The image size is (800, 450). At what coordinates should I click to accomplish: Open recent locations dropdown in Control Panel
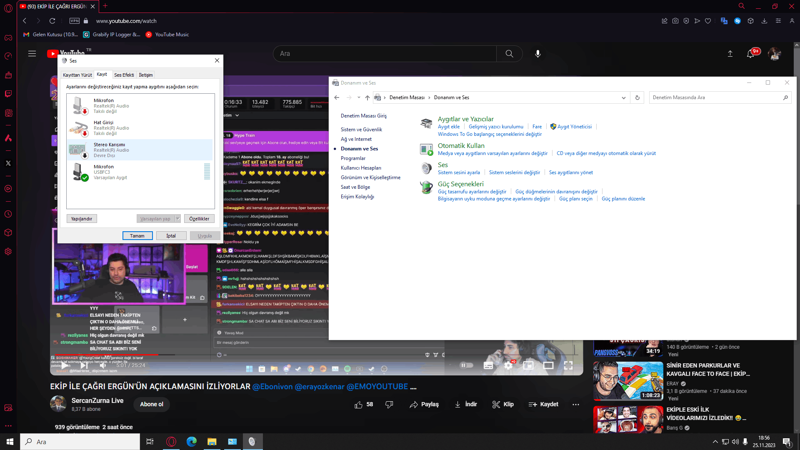tap(359, 97)
